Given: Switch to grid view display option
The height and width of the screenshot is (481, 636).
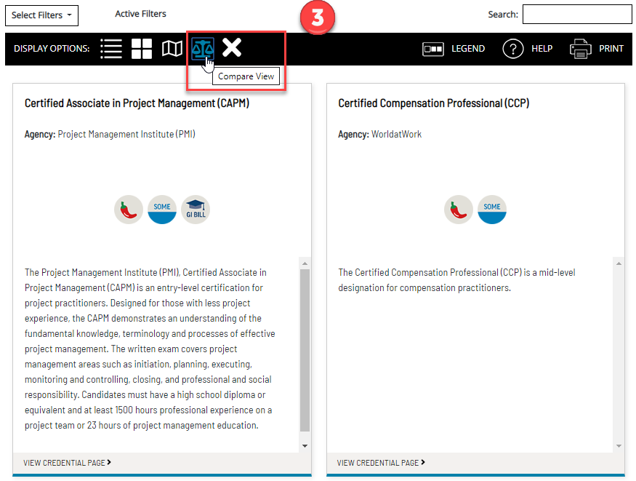Looking at the screenshot, I should (x=142, y=49).
